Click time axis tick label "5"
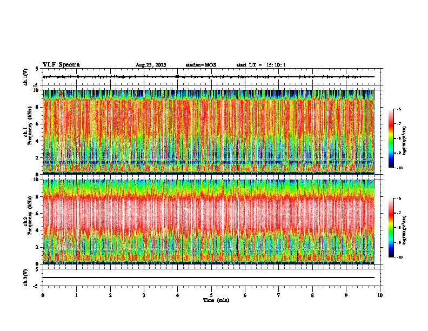The height and width of the screenshot is (331, 428). [x=211, y=295]
